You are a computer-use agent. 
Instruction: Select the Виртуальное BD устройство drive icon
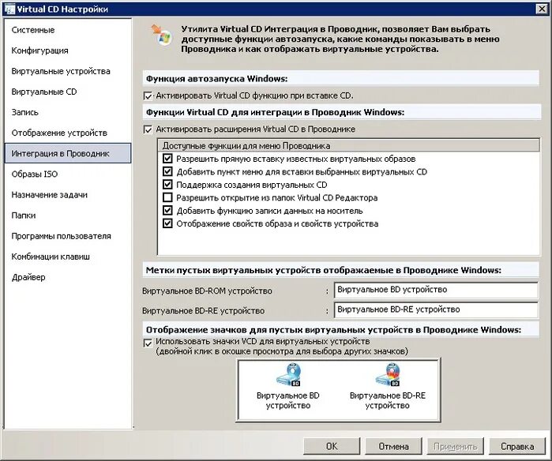(288, 375)
